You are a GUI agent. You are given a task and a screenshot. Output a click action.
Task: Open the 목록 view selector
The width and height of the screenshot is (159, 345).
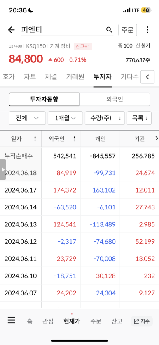[139, 118]
